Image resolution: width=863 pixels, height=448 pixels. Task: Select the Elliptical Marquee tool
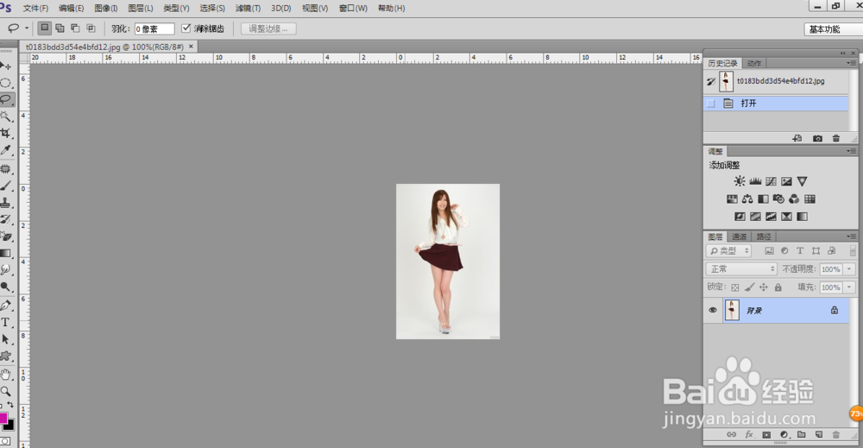coord(5,83)
